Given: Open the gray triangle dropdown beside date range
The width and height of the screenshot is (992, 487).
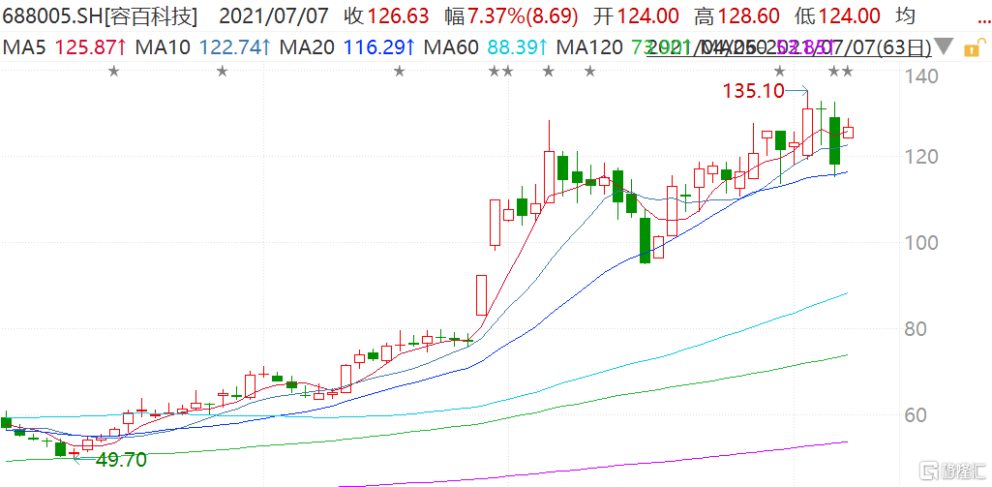Looking at the screenshot, I should tap(944, 47).
